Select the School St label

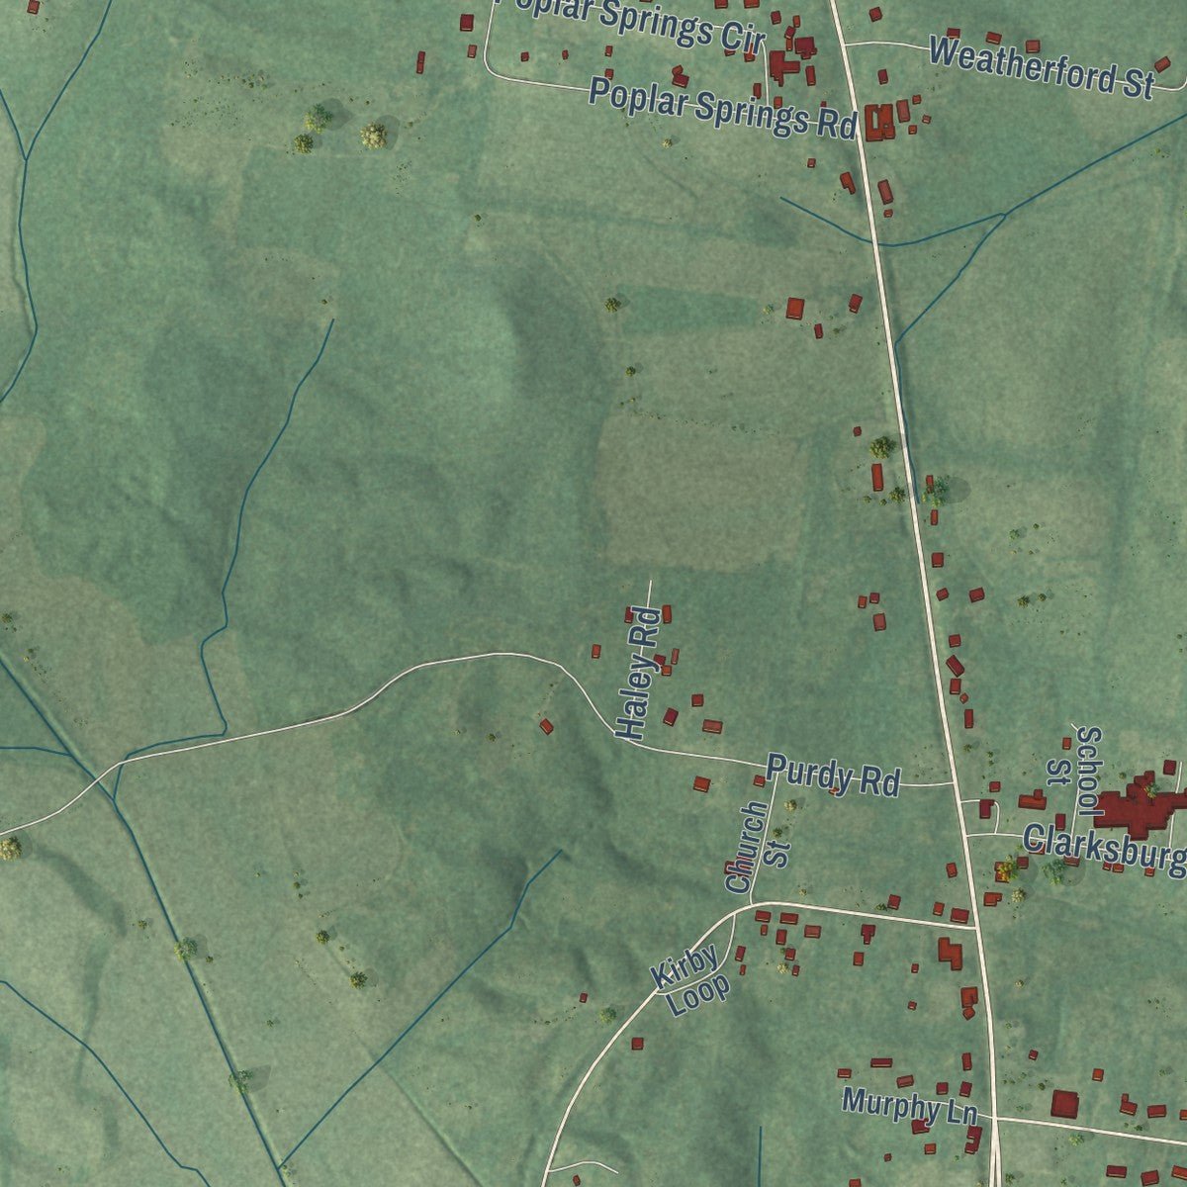point(1075,771)
